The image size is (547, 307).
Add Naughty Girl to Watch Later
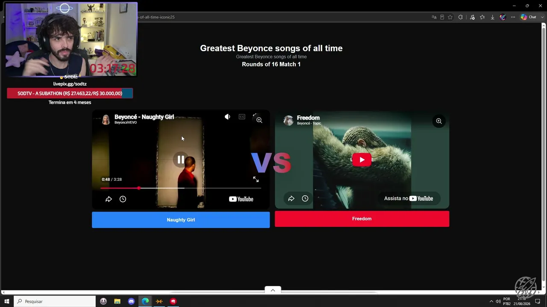point(123,199)
